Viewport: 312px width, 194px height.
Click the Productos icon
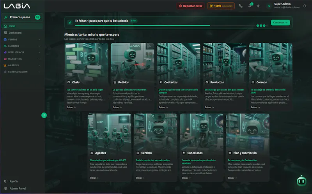[x=207, y=82]
